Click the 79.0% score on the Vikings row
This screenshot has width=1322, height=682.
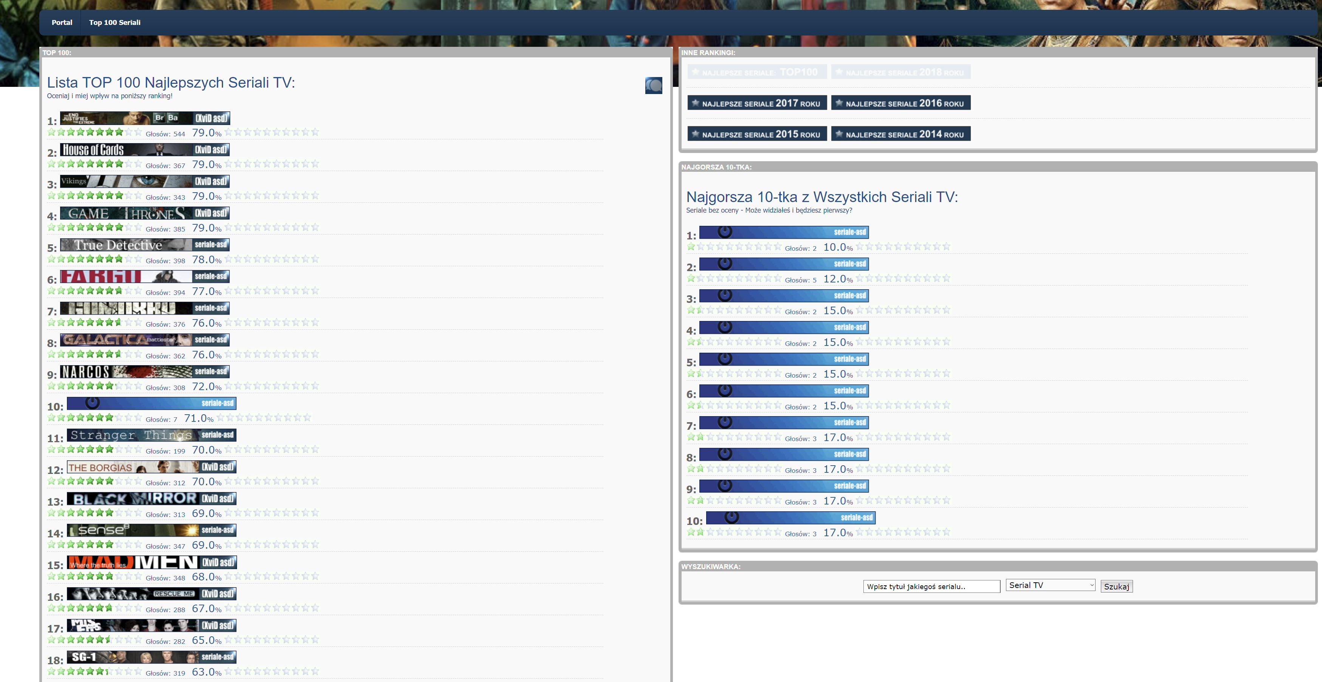click(x=207, y=196)
